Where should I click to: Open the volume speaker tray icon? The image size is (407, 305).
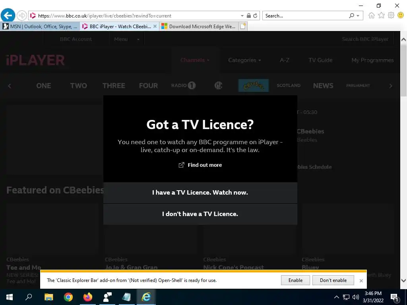(x=356, y=297)
